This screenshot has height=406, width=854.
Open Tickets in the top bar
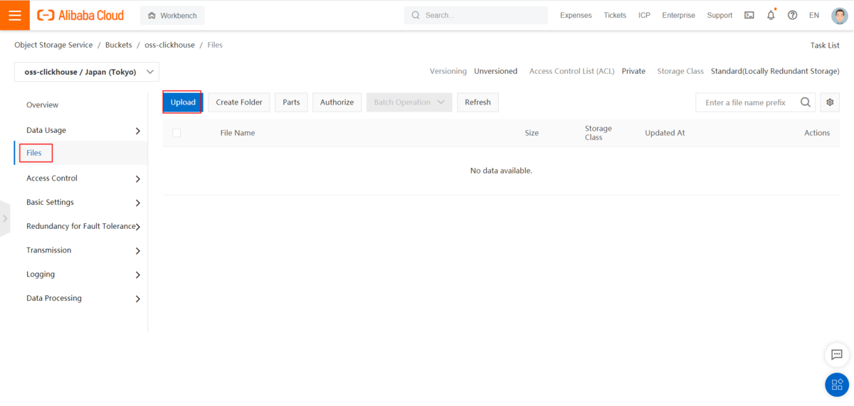615,15
